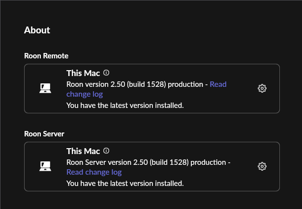The height and width of the screenshot is (209, 302).
Task: Click the Roon Server section label
Action: click(44, 134)
